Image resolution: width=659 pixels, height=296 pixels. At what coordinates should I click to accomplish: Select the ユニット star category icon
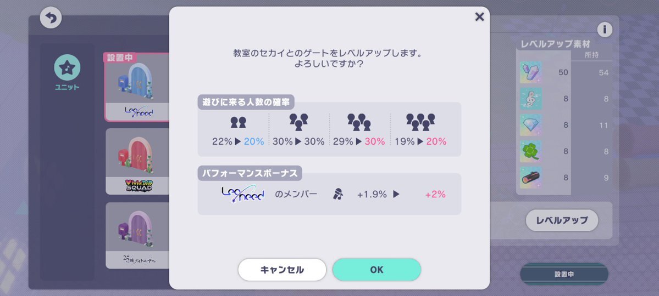(x=67, y=67)
